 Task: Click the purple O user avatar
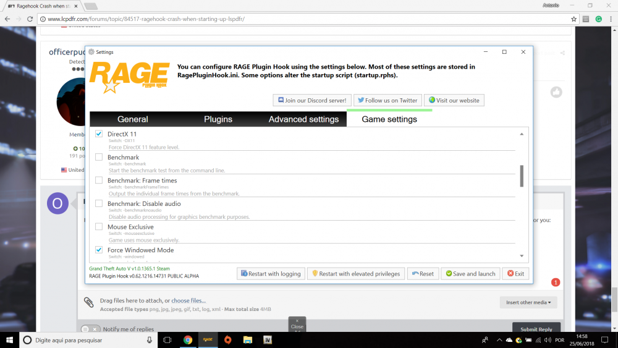pos(57,203)
